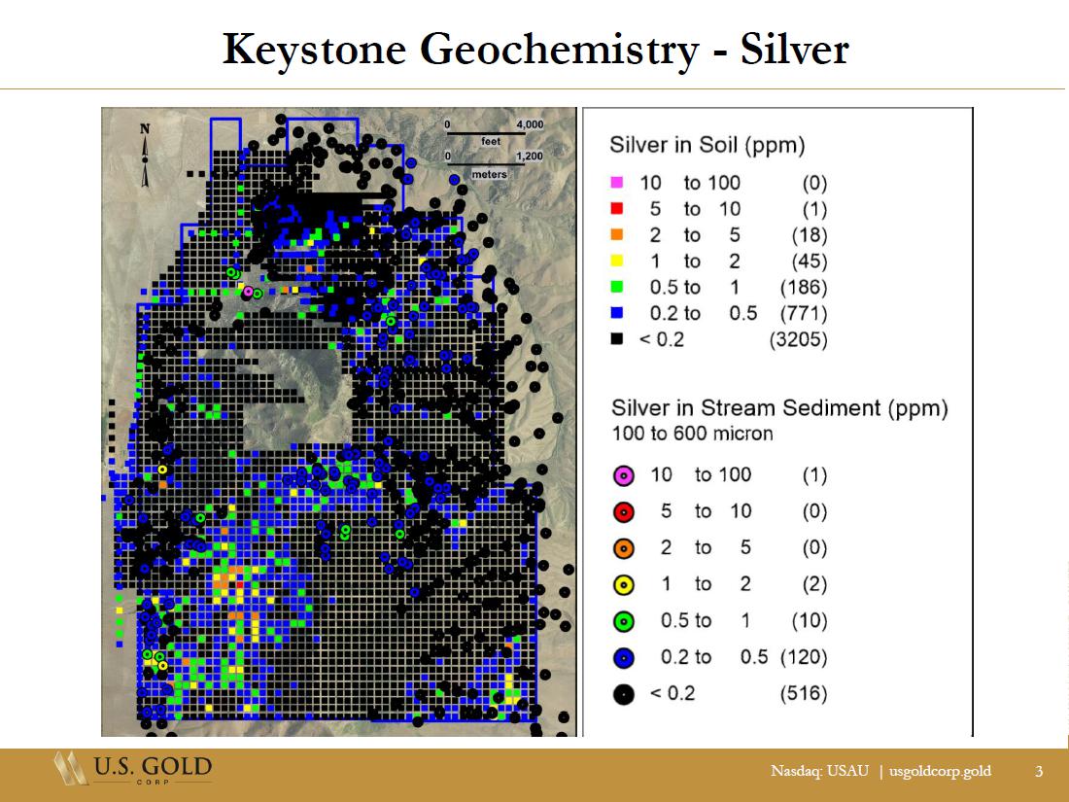
Task: Click the orange 2 to 5 legend circle
Action: [x=624, y=548]
